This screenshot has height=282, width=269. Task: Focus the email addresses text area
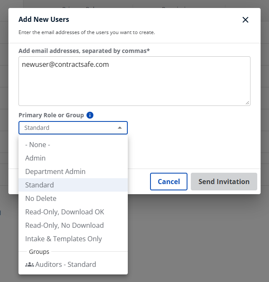pyautogui.click(x=134, y=84)
